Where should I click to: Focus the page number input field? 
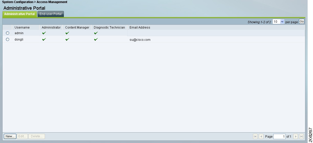280,137
